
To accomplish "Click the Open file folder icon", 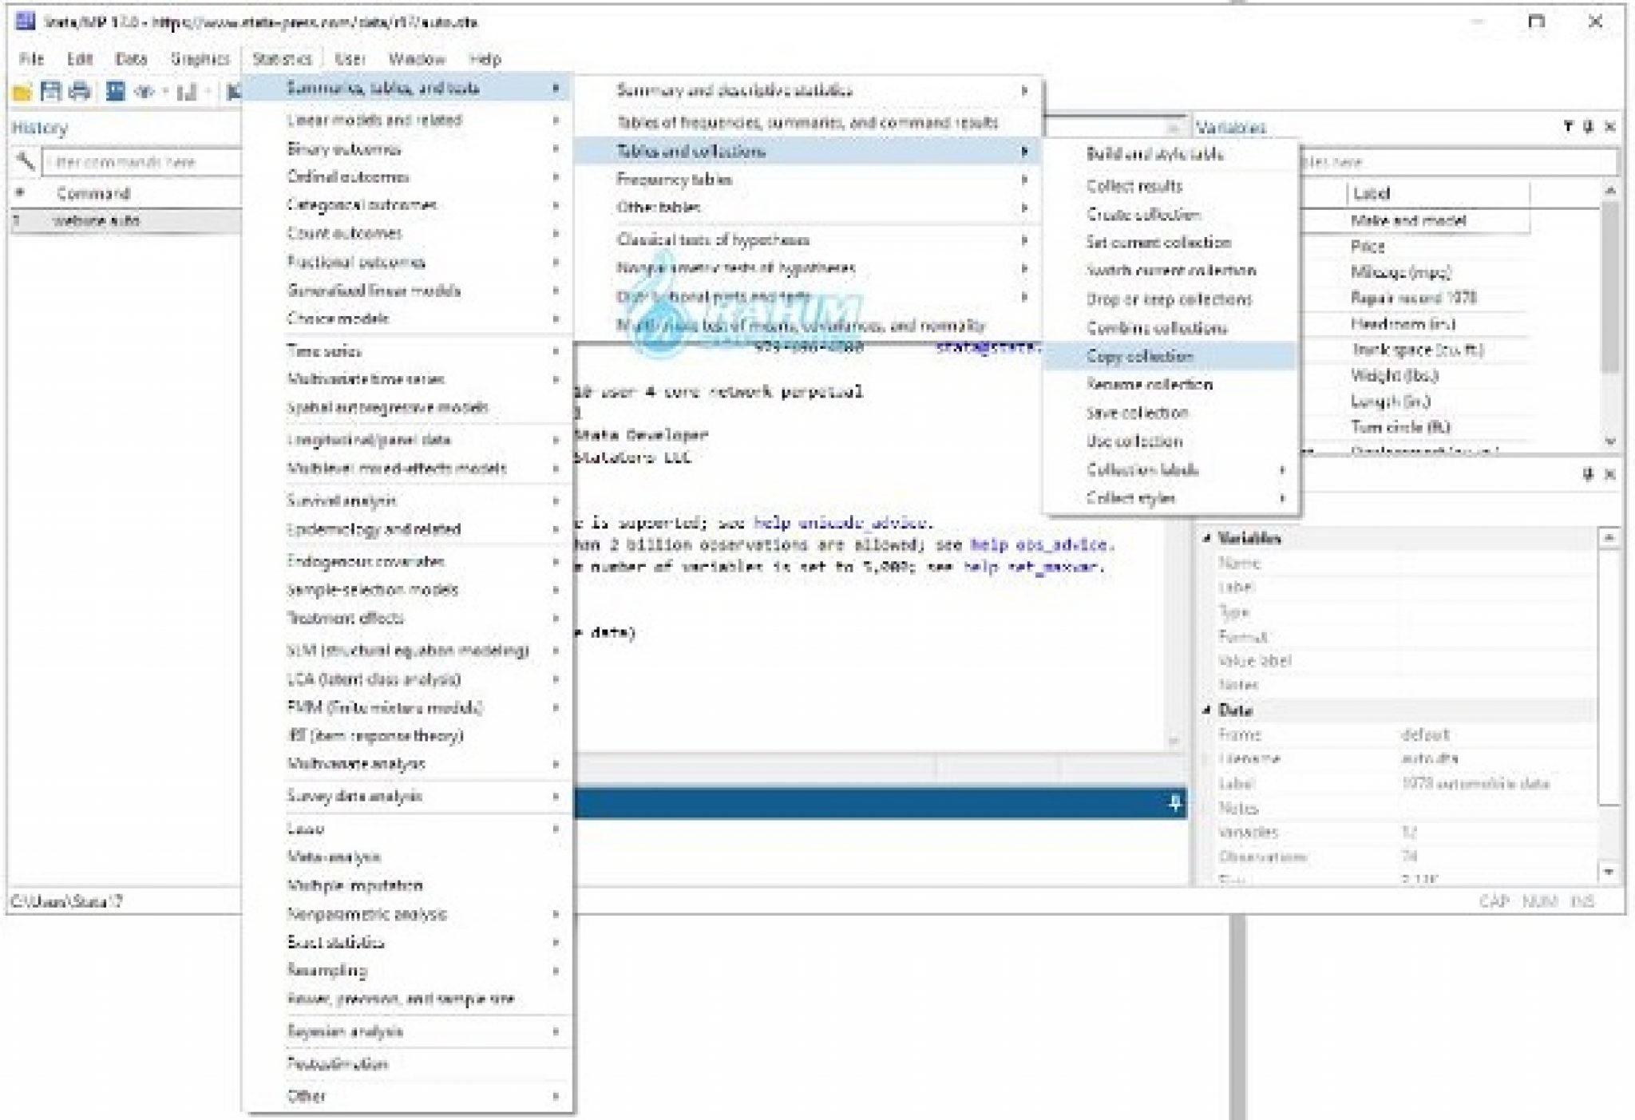I will coord(22,92).
